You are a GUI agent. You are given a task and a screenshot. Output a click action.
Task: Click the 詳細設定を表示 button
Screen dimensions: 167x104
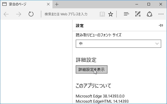(x=92, y=69)
